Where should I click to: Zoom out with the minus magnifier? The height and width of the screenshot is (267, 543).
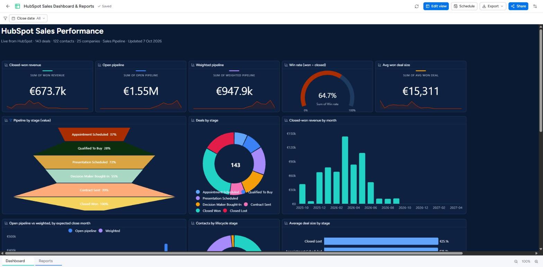click(516, 261)
